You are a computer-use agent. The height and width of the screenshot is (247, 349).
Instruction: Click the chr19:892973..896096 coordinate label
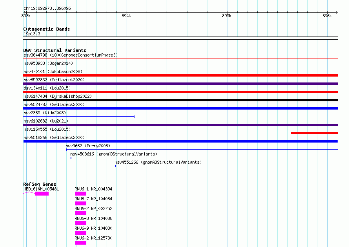47,9
